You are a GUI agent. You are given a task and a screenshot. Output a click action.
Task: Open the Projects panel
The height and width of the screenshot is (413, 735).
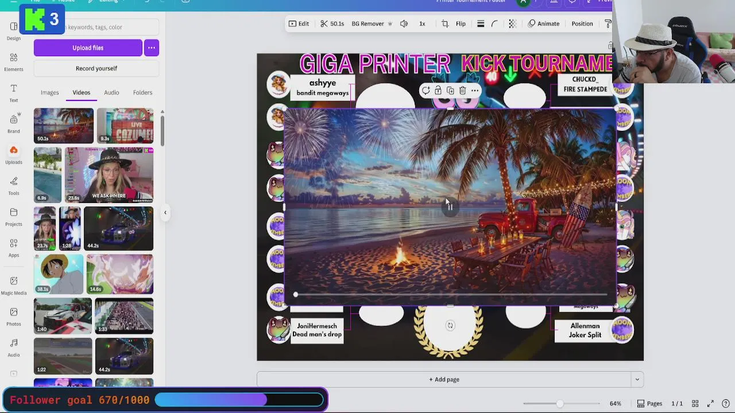pos(14,217)
